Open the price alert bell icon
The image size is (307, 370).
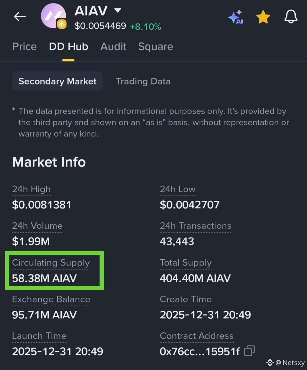point(291,16)
